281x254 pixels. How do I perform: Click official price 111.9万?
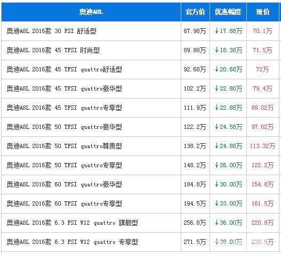coord(195,108)
